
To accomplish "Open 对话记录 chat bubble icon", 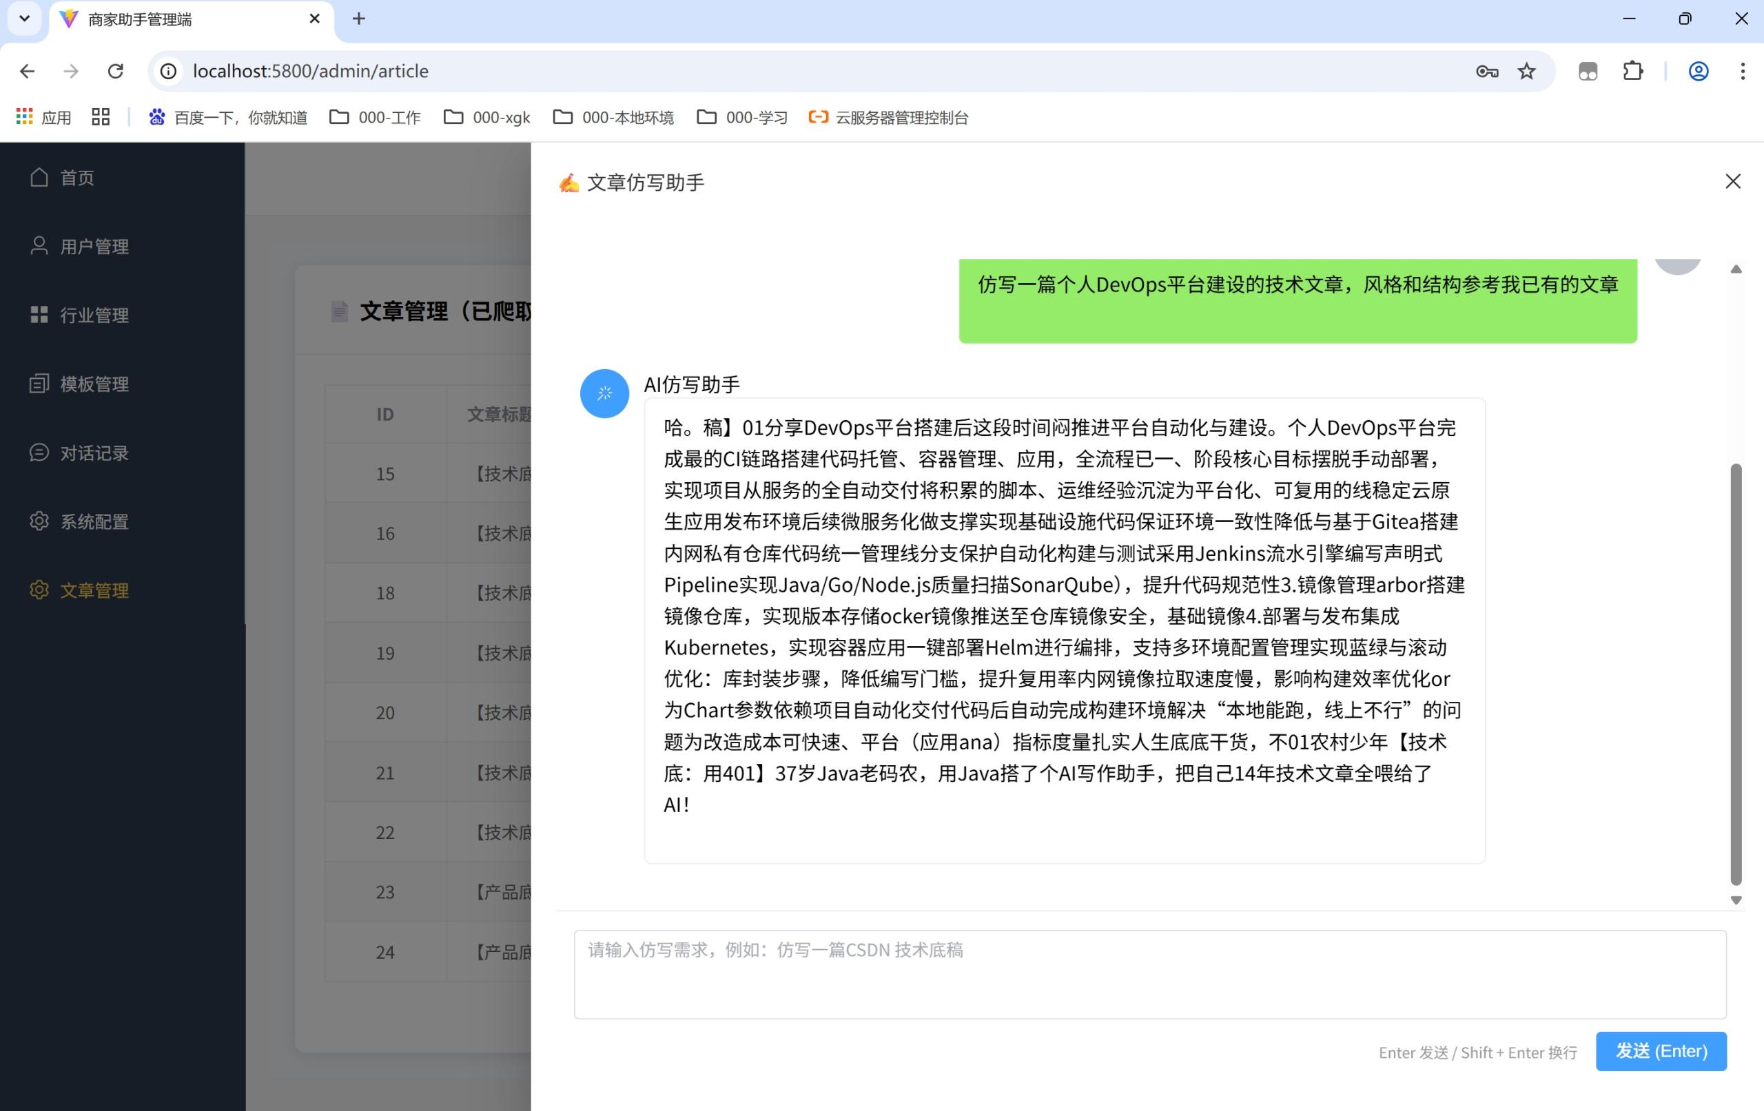I will click(x=39, y=453).
